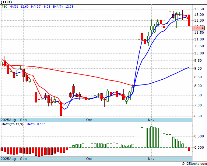Image resolution: width=207 pixels, height=166 pixels.
Task: Click the 13.50 price axis label
Action: (199, 9)
